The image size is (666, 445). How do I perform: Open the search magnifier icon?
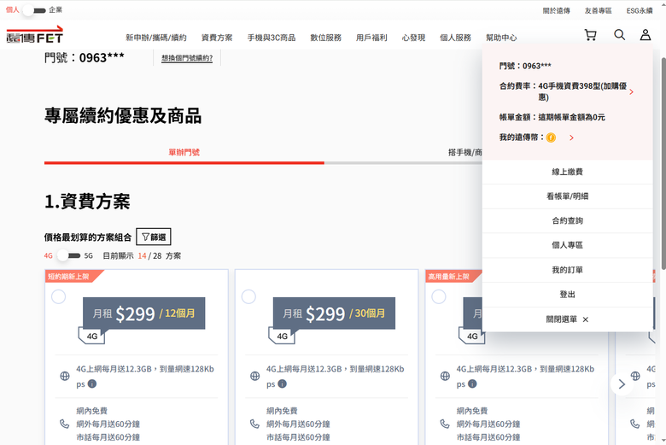tap(619, 35)
